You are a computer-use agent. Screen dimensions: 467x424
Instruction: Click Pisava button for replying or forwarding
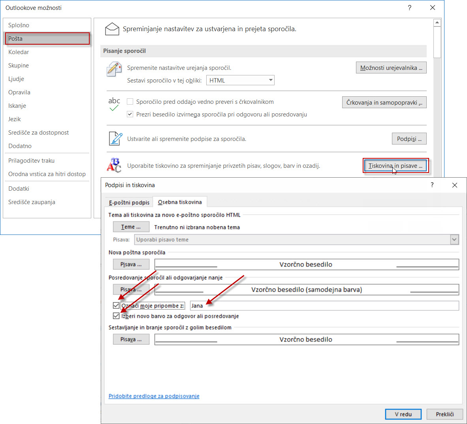pos(131,289)
